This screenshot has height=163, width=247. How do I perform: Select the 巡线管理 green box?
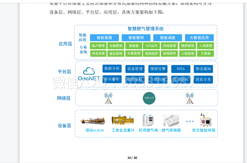(169, 46)
